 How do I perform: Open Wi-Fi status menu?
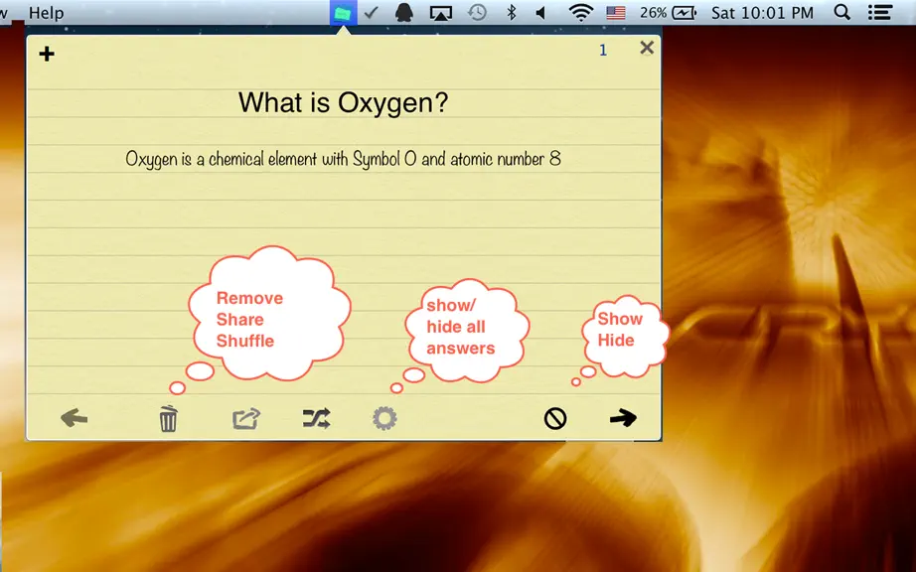click(580, 13)
